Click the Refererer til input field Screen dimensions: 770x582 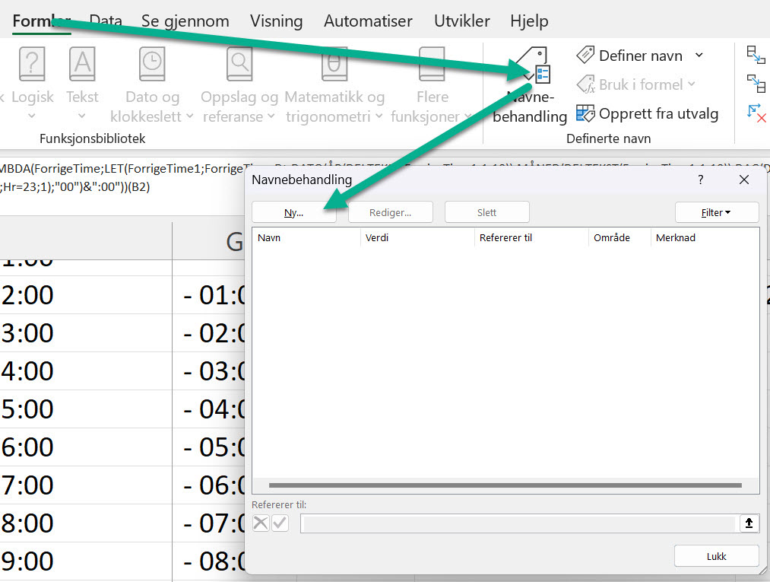click(518, 523)
